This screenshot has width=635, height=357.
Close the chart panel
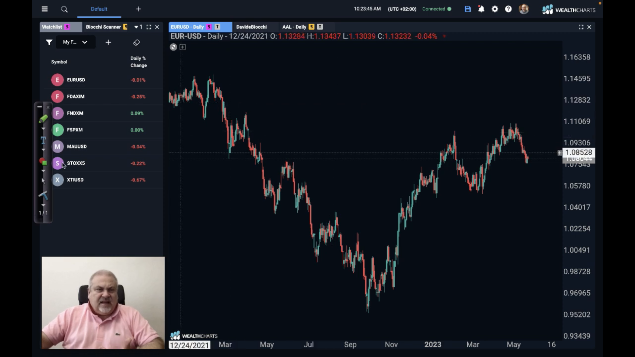(589, 27)
